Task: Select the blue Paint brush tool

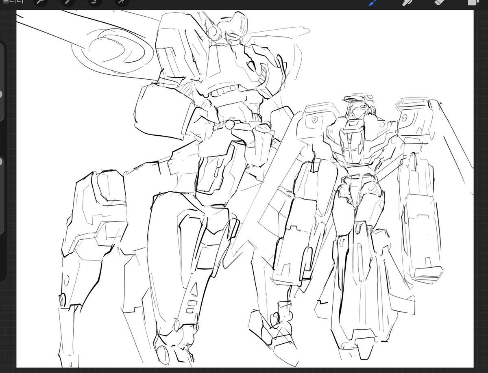Action: (373, 2)
